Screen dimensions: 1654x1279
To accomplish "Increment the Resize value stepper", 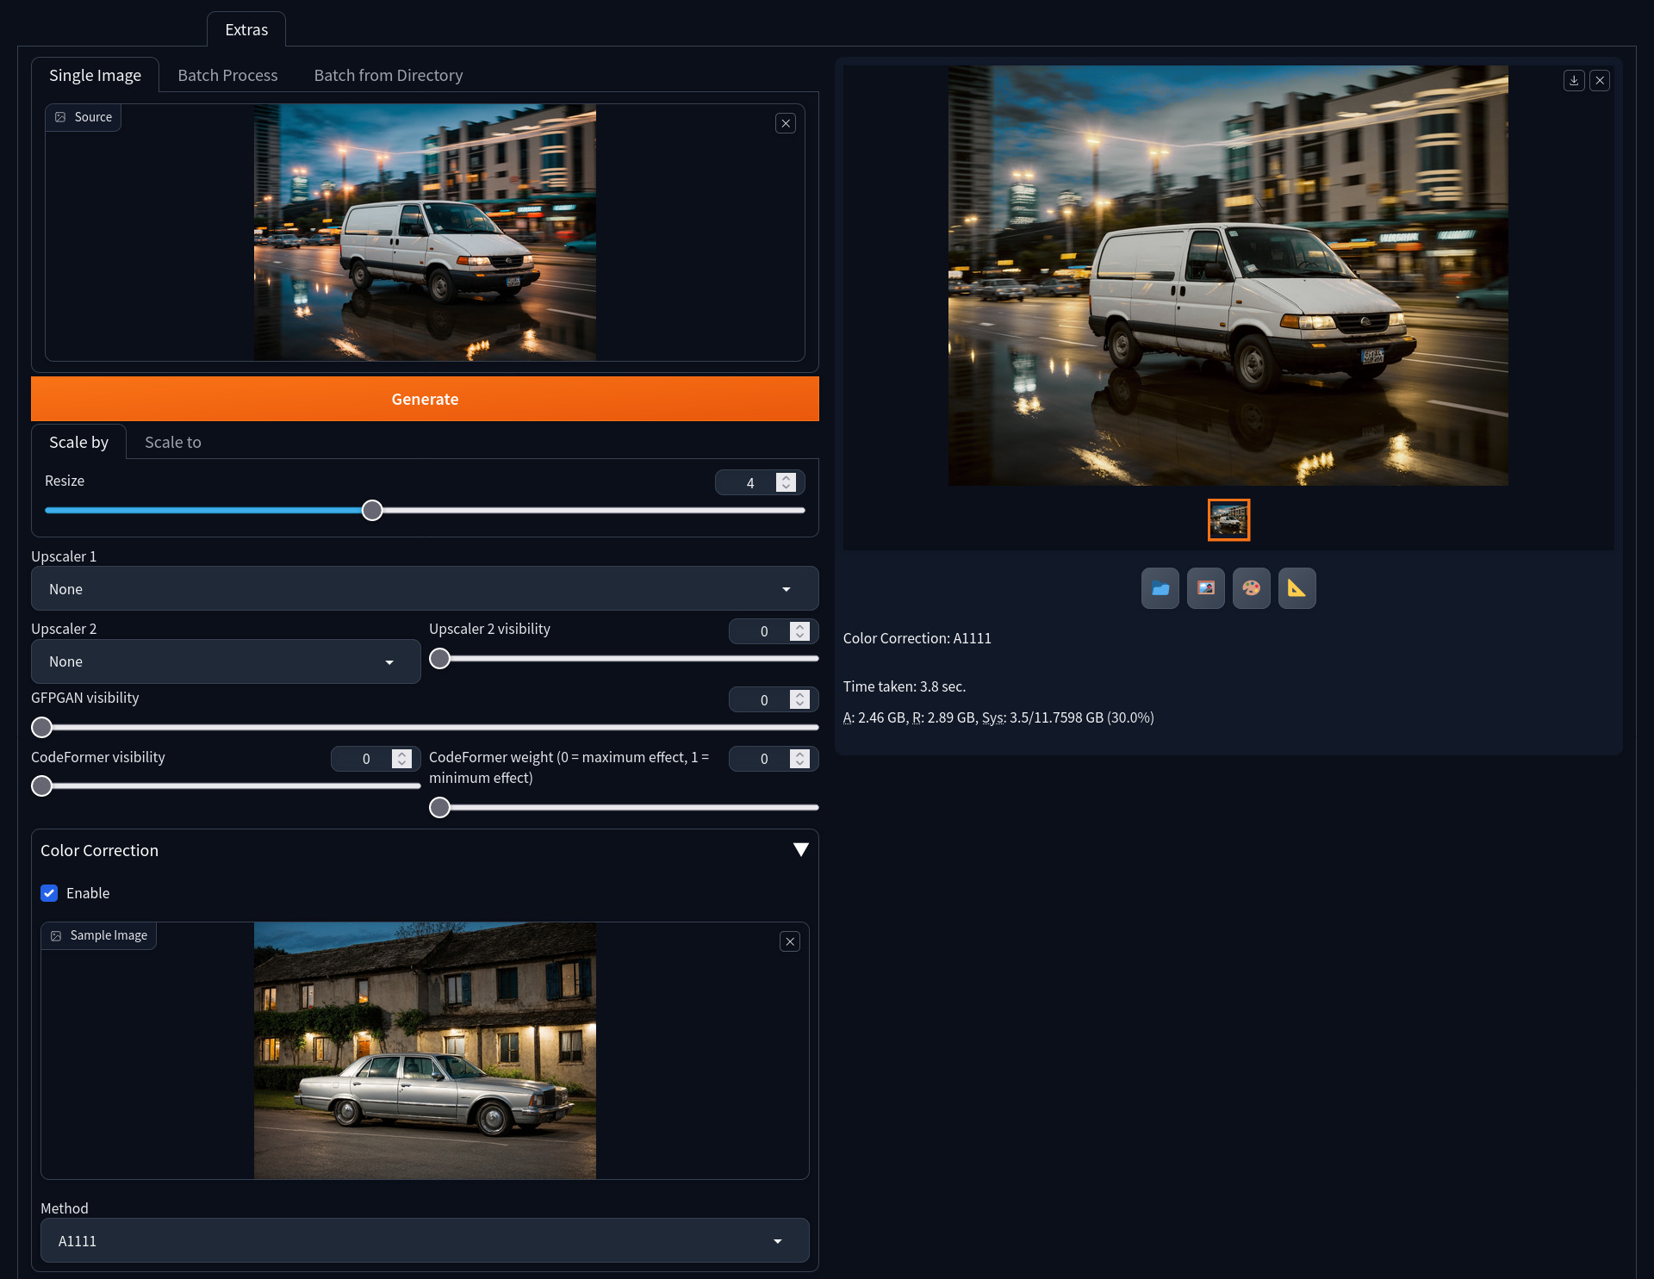I will [786, 478].
